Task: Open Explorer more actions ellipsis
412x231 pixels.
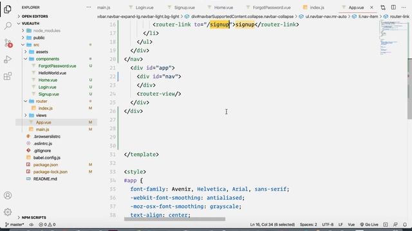Action: click(x=89, y=7)
